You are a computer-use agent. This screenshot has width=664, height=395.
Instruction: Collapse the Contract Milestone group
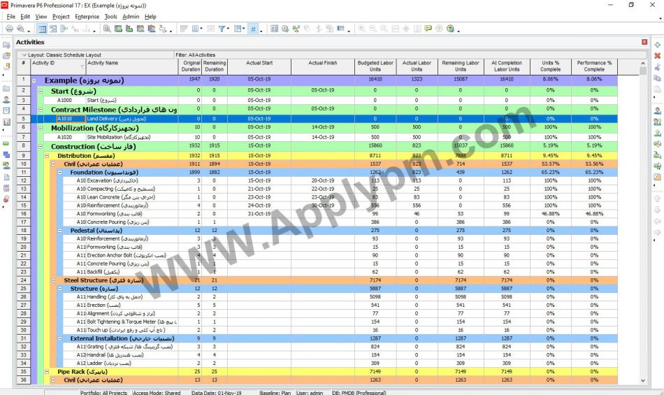(41, 110)
